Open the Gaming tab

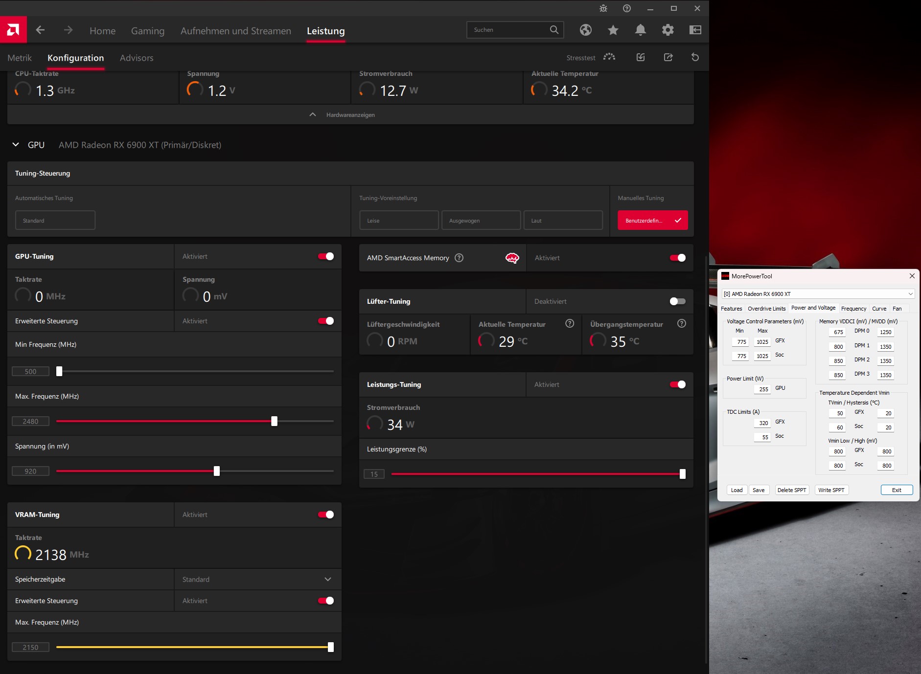click(148, 31)
